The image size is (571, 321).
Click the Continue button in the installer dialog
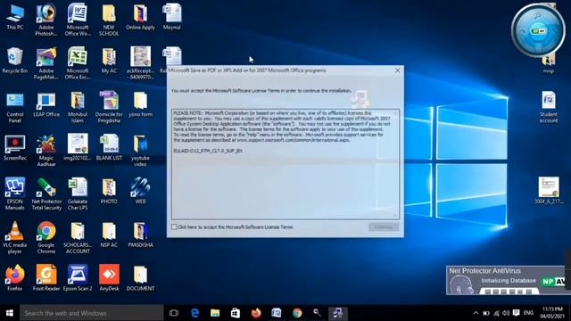click(384, 226)
